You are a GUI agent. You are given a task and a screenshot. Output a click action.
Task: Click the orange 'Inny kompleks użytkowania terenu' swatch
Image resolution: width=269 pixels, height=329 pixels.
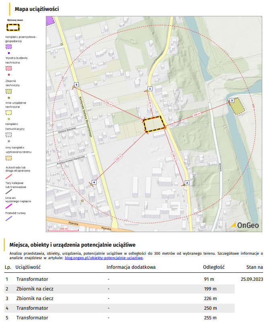pyautogui.click(x=8, y=158)
